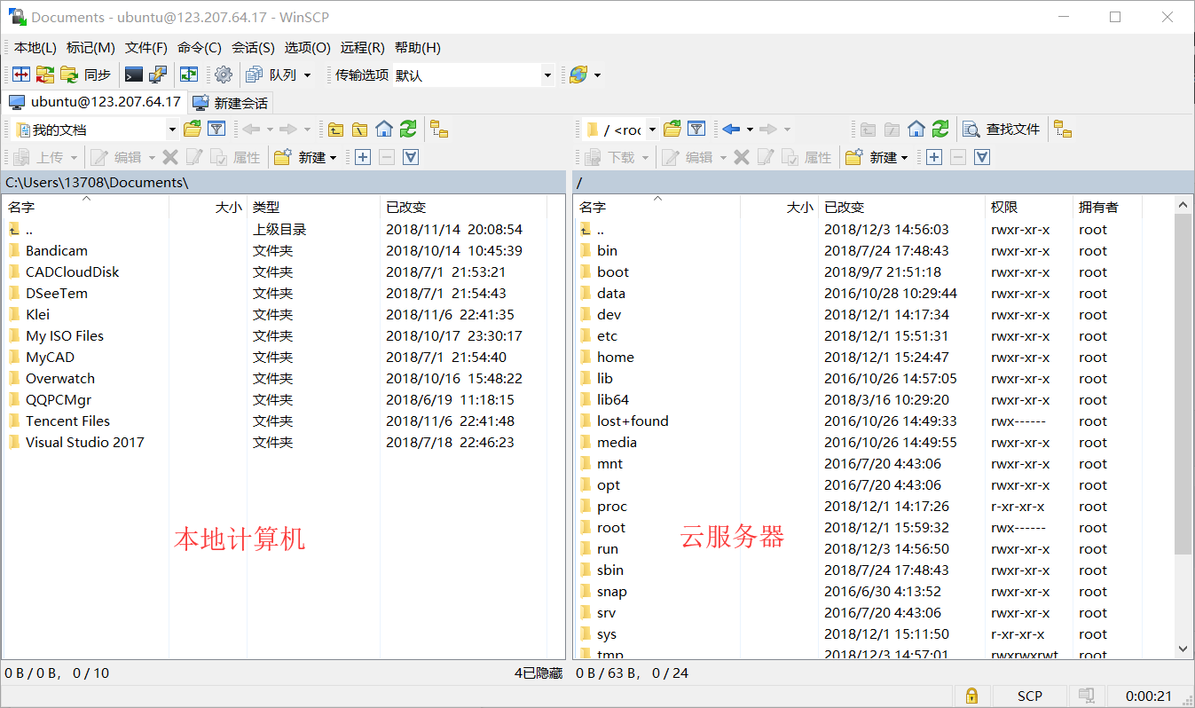Click remote panel 新建 button
The width and height of the screenshot is (1195, 708).
pos(877,157)
